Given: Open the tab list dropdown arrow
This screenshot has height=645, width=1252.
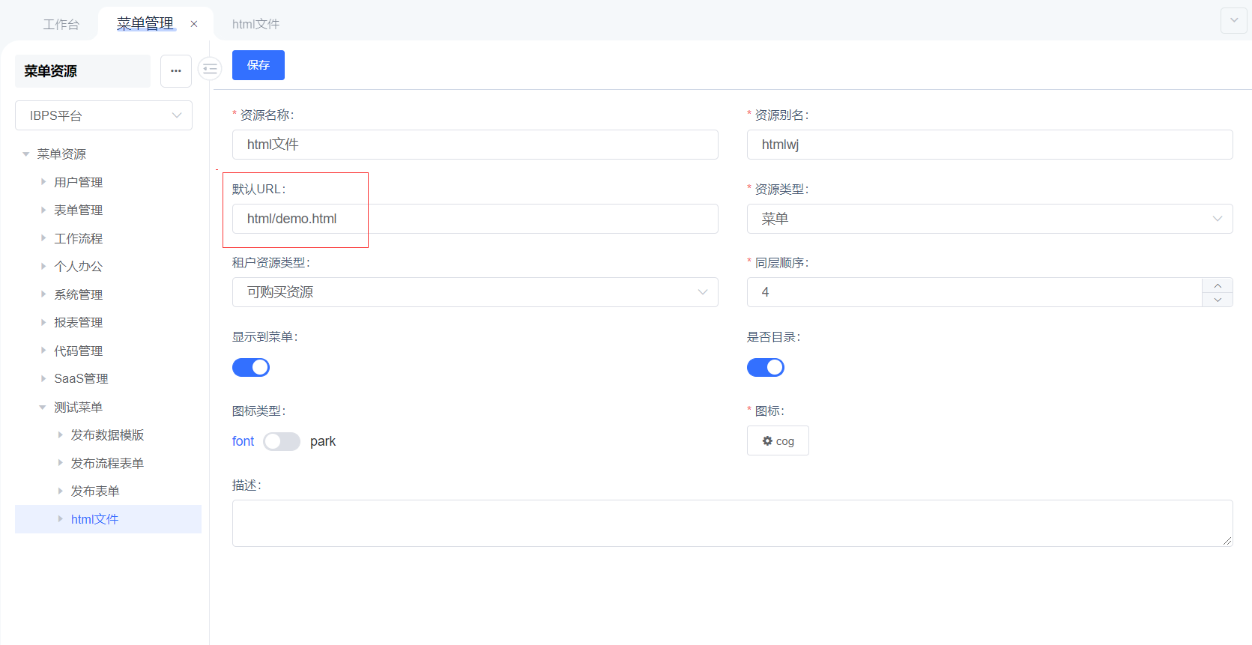Looking at the screenshot, I should click(x=1234, y=20).
